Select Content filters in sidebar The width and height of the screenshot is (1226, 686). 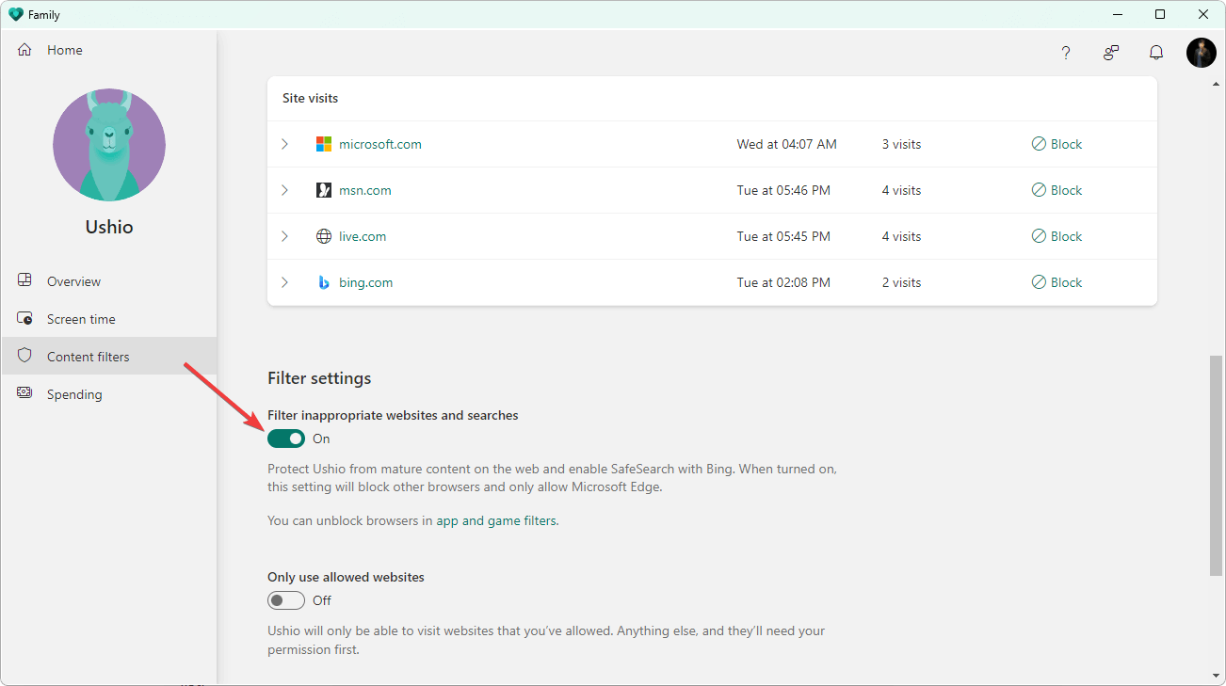pyautogui.click(x=108, y=357)
